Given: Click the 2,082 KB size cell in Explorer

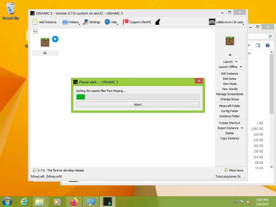Looking at the screenshot, I should pyautogui.click(x=257, y=129).
